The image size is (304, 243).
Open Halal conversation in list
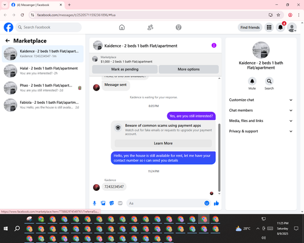coord(43,71)
